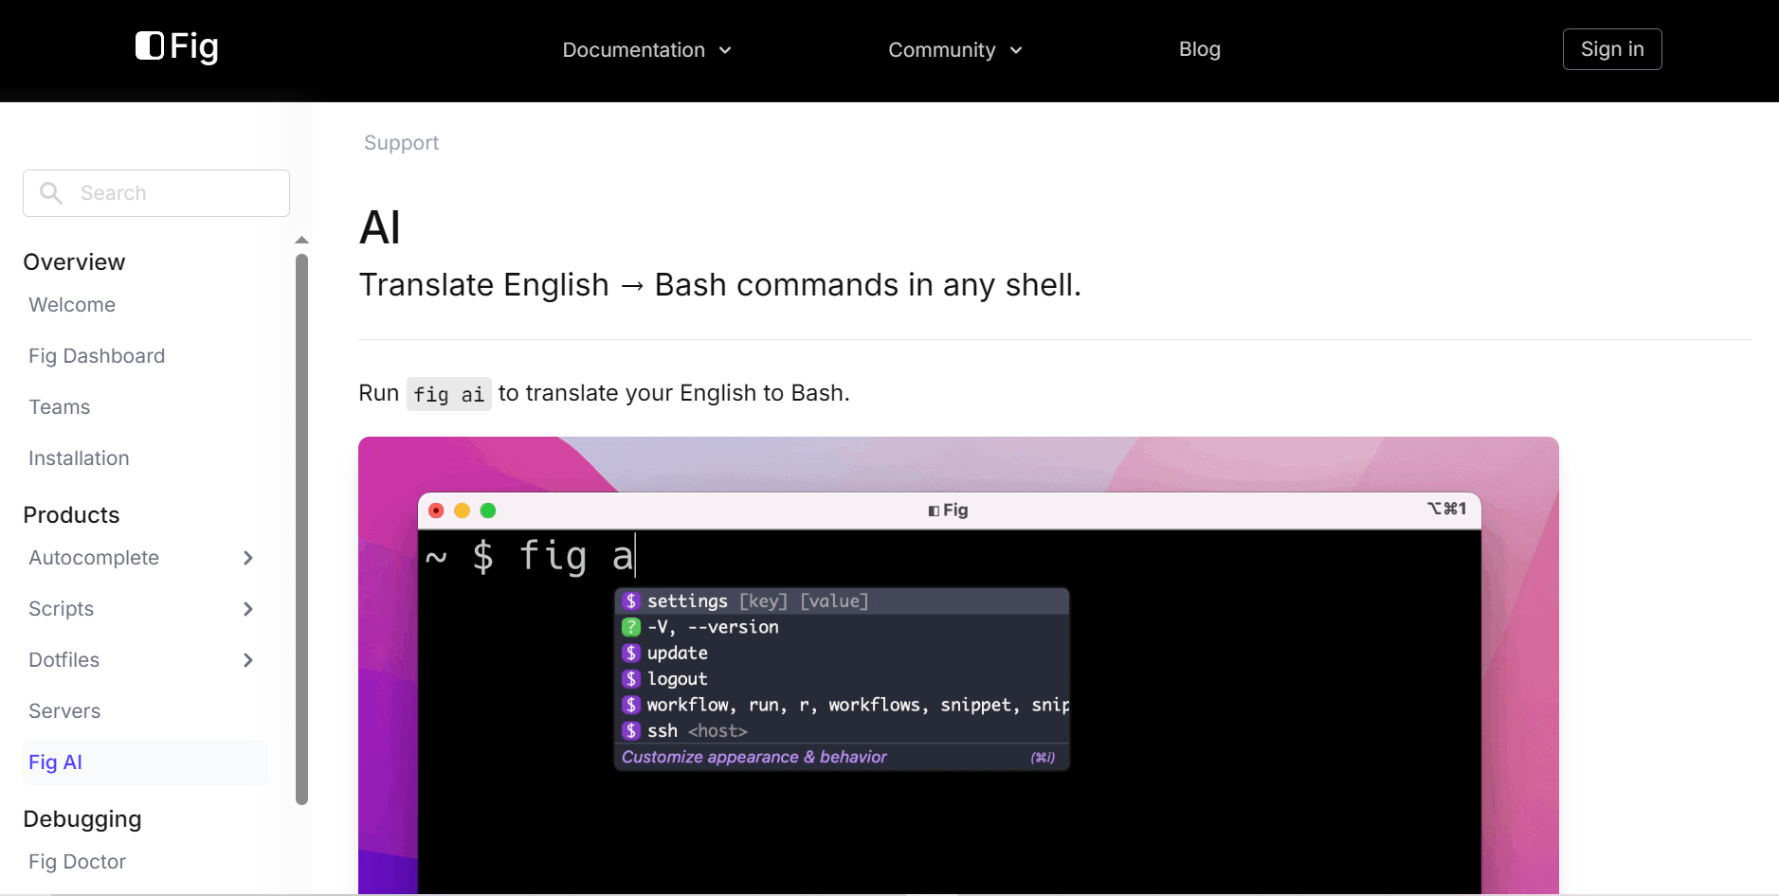Expand the Autocomplete section chevron
The image size is (1779, 896).
coord(248,558)
